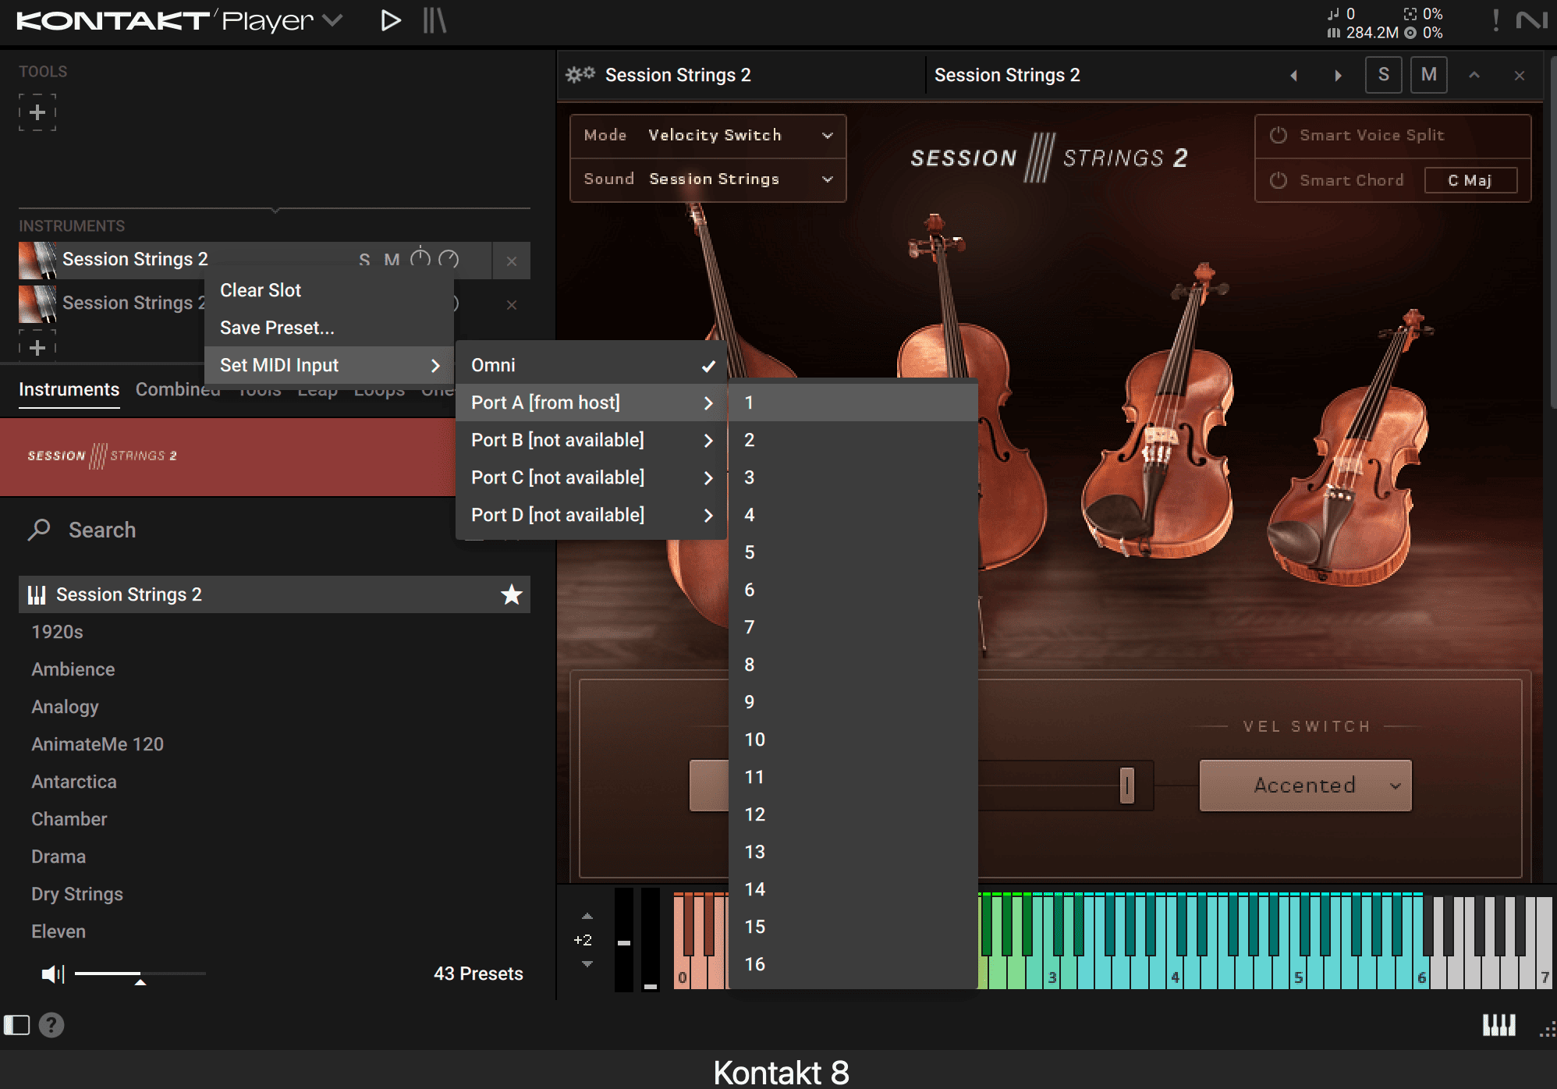The height and width of the screenshot is (1089, 1557).
Task: Toggle the on-screen keyboard icon
Action: [x=1498, y=1025]
